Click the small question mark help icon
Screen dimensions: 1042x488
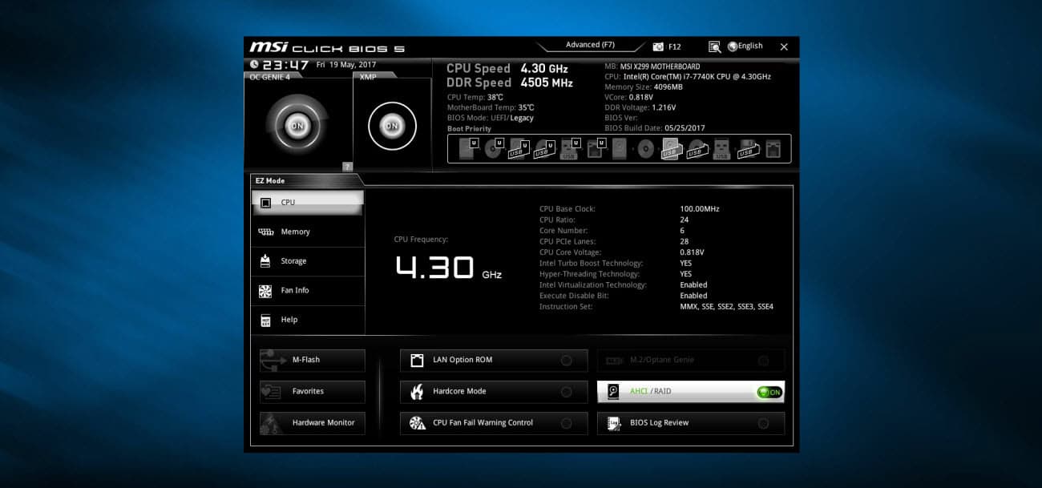[347, 167]
